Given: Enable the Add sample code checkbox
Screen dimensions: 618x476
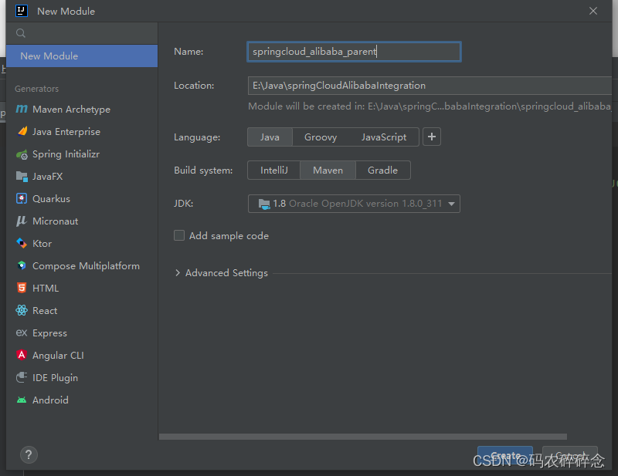Looking at the screenshot, I should pyautogui.click(x=179, y=235).
